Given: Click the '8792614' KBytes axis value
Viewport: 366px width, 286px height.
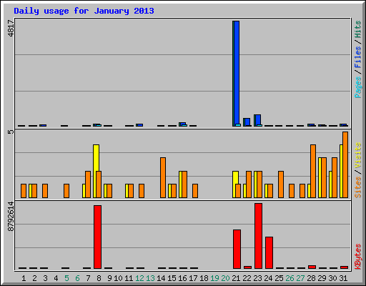Looking at the screenshot, I should (x=11, y=217).
